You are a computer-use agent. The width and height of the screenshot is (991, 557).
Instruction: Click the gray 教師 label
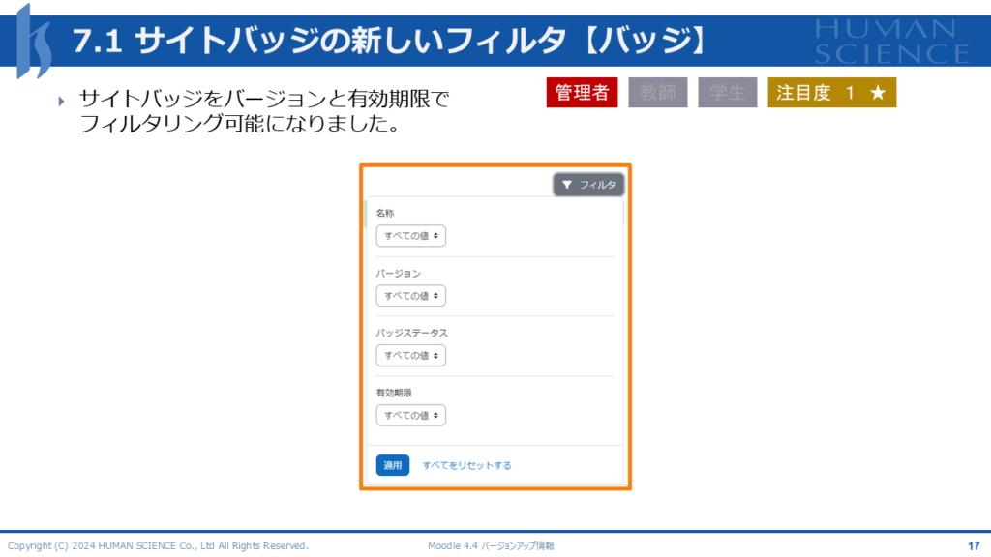(x=658, y=93)
